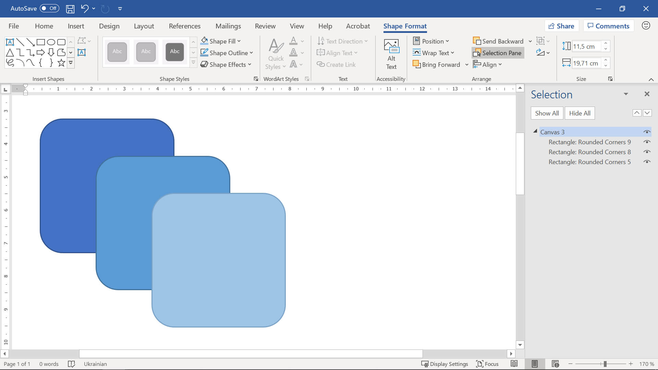Toggle visibility of Rectangle: Rounded Corners 5
This screenshot has height=370, width=658.
647,162
